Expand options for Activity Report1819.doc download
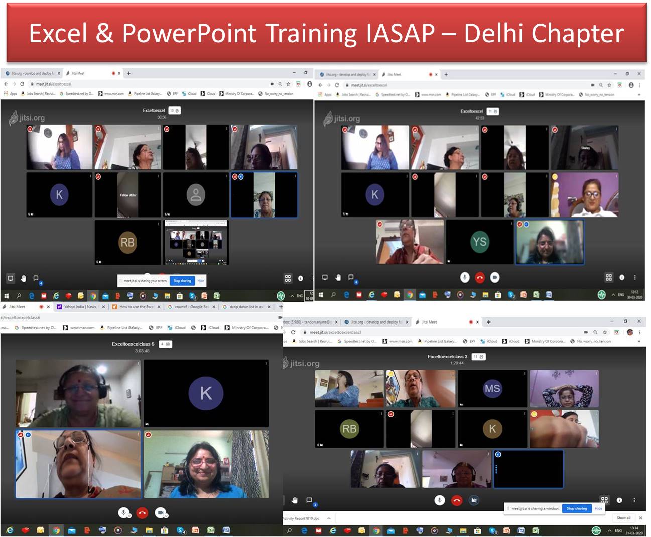 (x=329, y=518)
